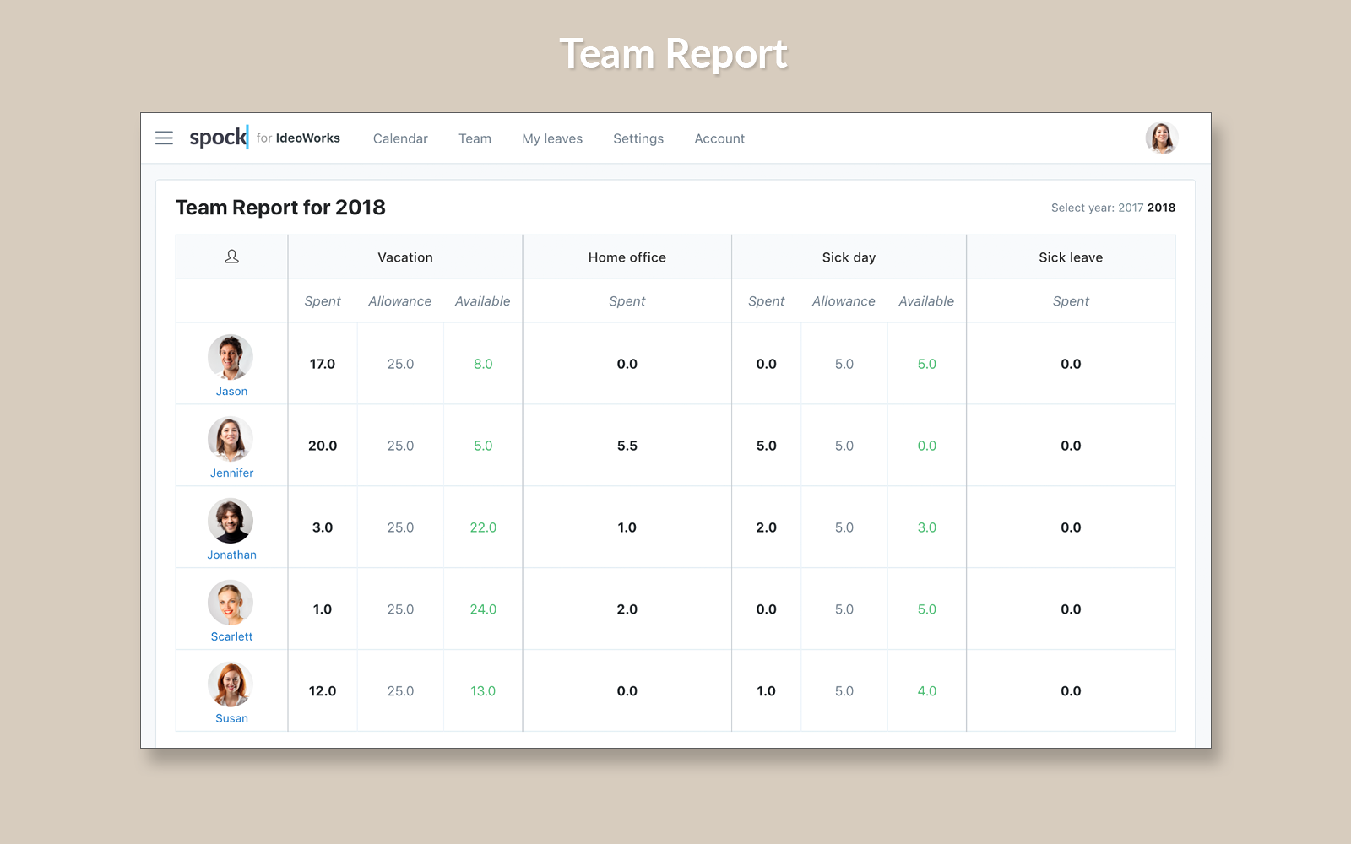Click Jennifer's avatar photo
Image resolution: width=1351 pixels, height=844 pixels.
[231, 439]
